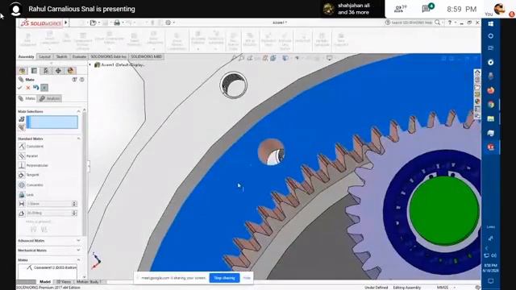This screenshot has width=516, height=290.
Task: Click the multiple mate mode icon
Action: click(22, 127)
